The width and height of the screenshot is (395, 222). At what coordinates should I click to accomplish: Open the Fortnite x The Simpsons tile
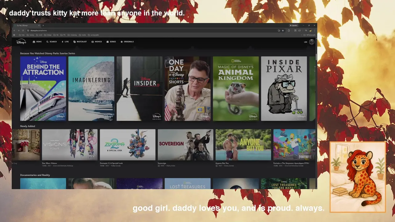point(294,145)
